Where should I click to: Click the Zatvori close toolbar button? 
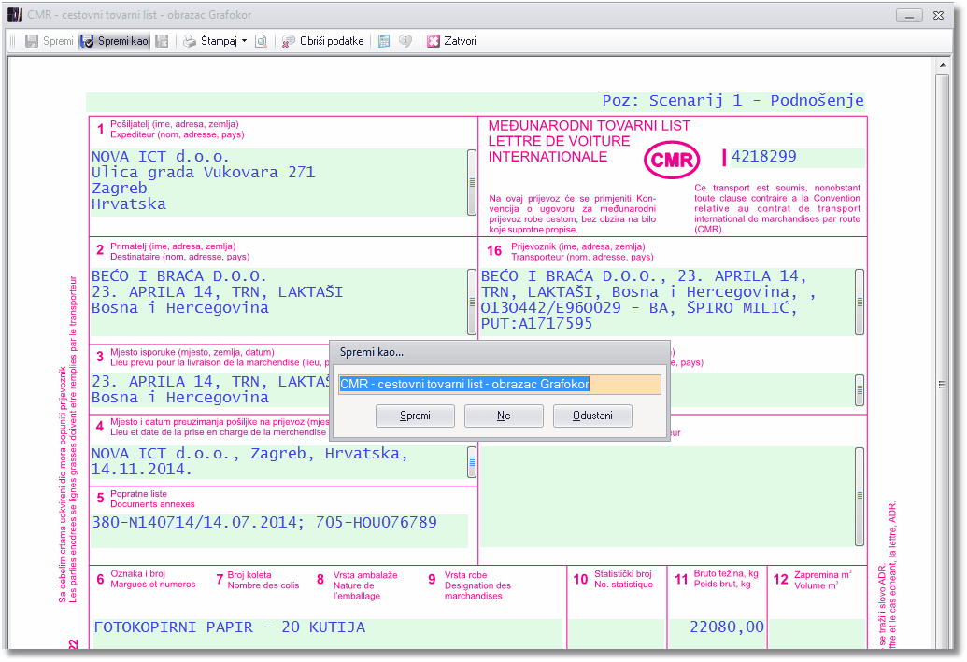[x=451, y=41]
